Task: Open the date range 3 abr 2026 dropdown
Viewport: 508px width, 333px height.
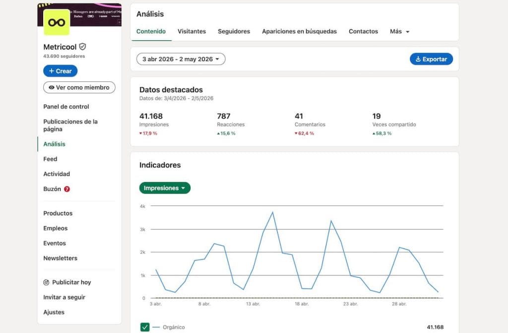Action: [181, 59]
